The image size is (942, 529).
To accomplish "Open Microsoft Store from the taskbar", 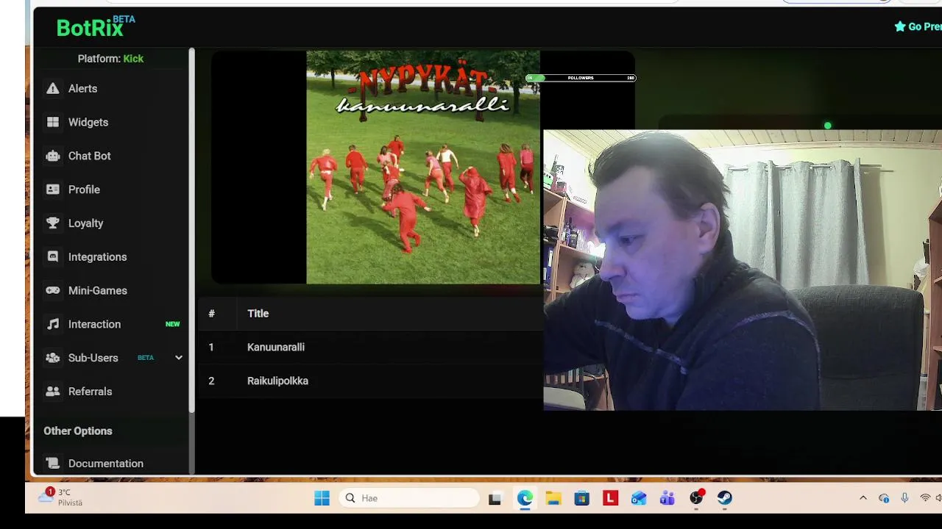I will 582,499.
